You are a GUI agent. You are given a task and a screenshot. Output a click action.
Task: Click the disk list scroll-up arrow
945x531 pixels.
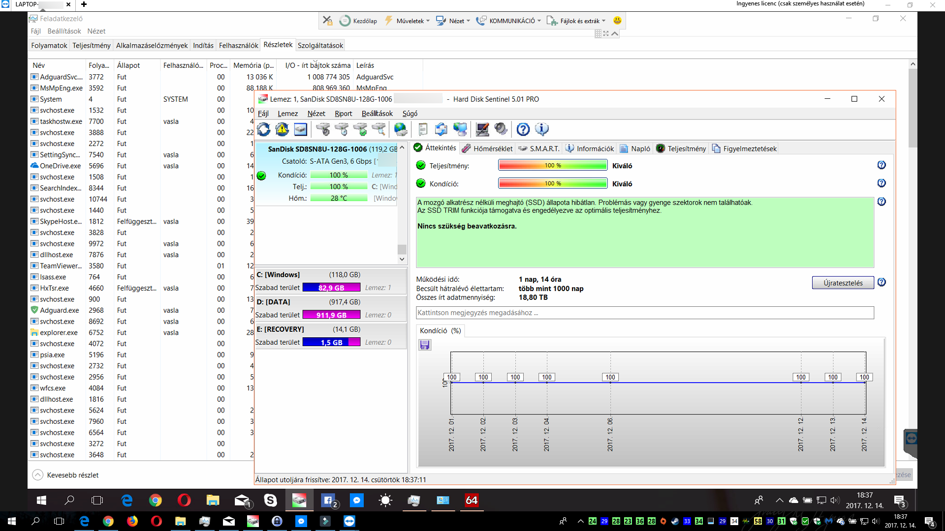(x=402, y=147)
